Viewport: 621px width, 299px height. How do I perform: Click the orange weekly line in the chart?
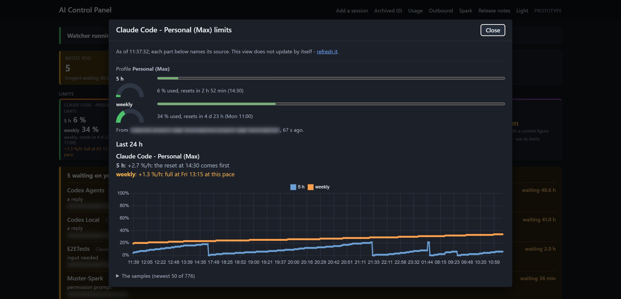(x=318, y=239)
